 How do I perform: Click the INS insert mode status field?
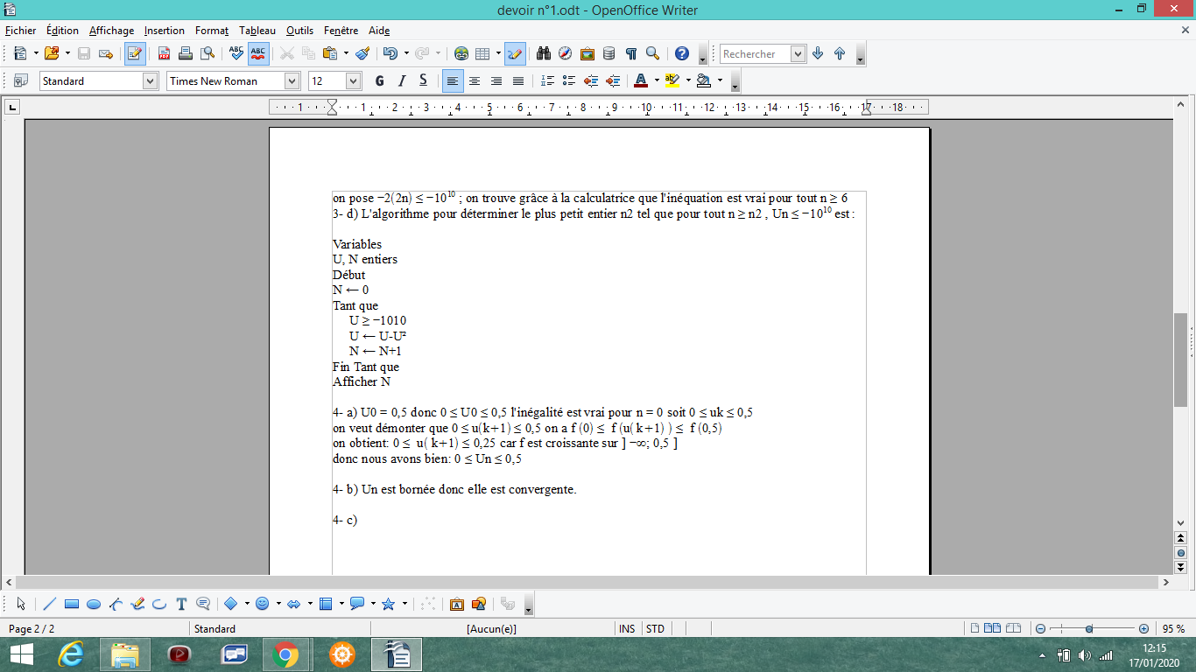(x=627, y=628)
